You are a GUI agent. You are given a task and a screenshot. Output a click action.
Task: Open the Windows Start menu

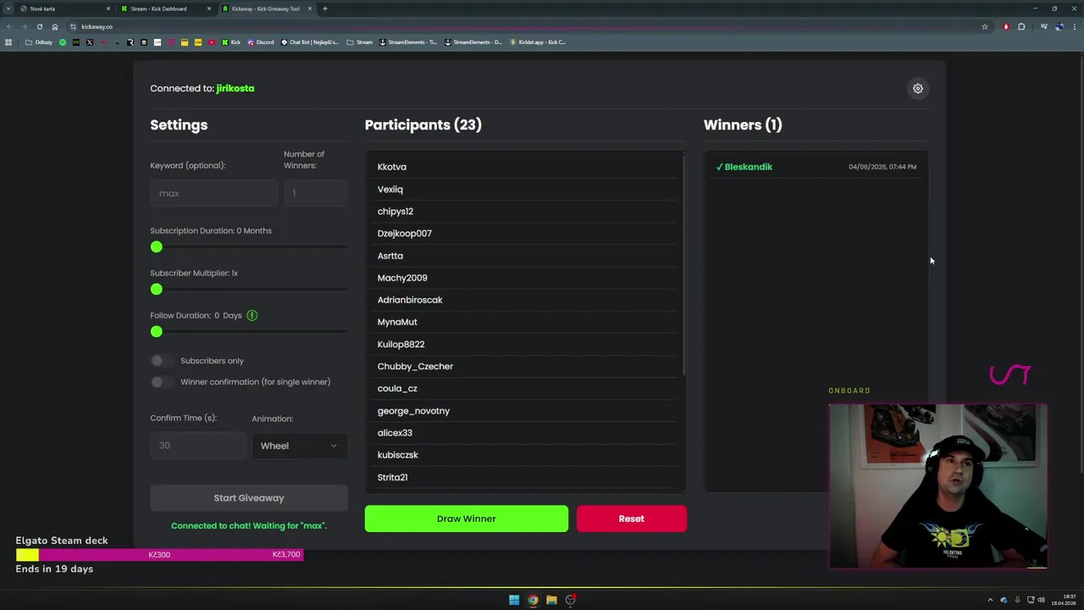(x=514, y=600)
